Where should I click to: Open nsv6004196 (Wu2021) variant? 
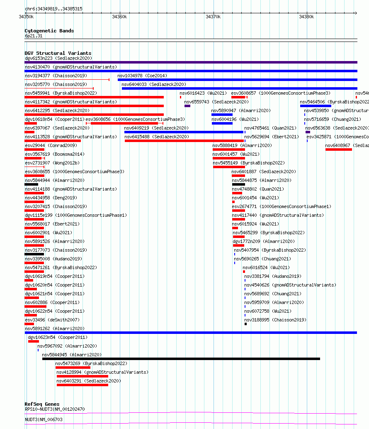click(235, 120)
